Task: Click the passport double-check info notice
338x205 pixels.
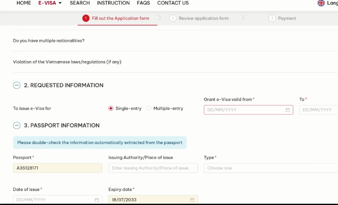Action: tap(100, 142)
